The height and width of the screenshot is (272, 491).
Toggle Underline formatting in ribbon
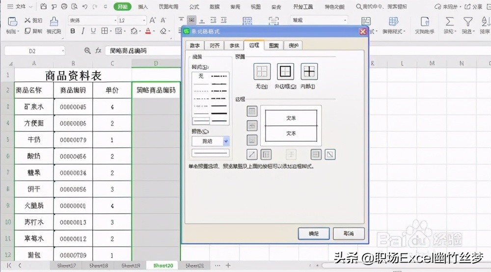[x=93, y=31]
